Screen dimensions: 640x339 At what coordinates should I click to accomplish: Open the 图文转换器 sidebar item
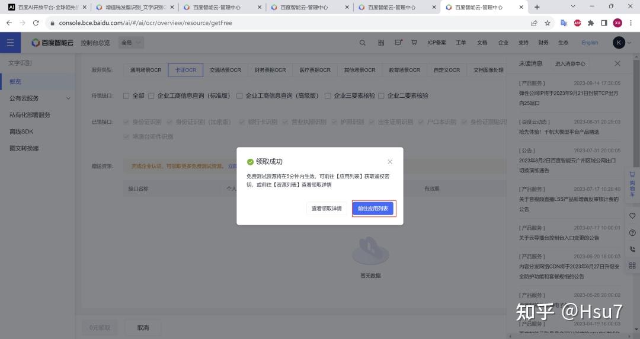(x=37, y=148)
